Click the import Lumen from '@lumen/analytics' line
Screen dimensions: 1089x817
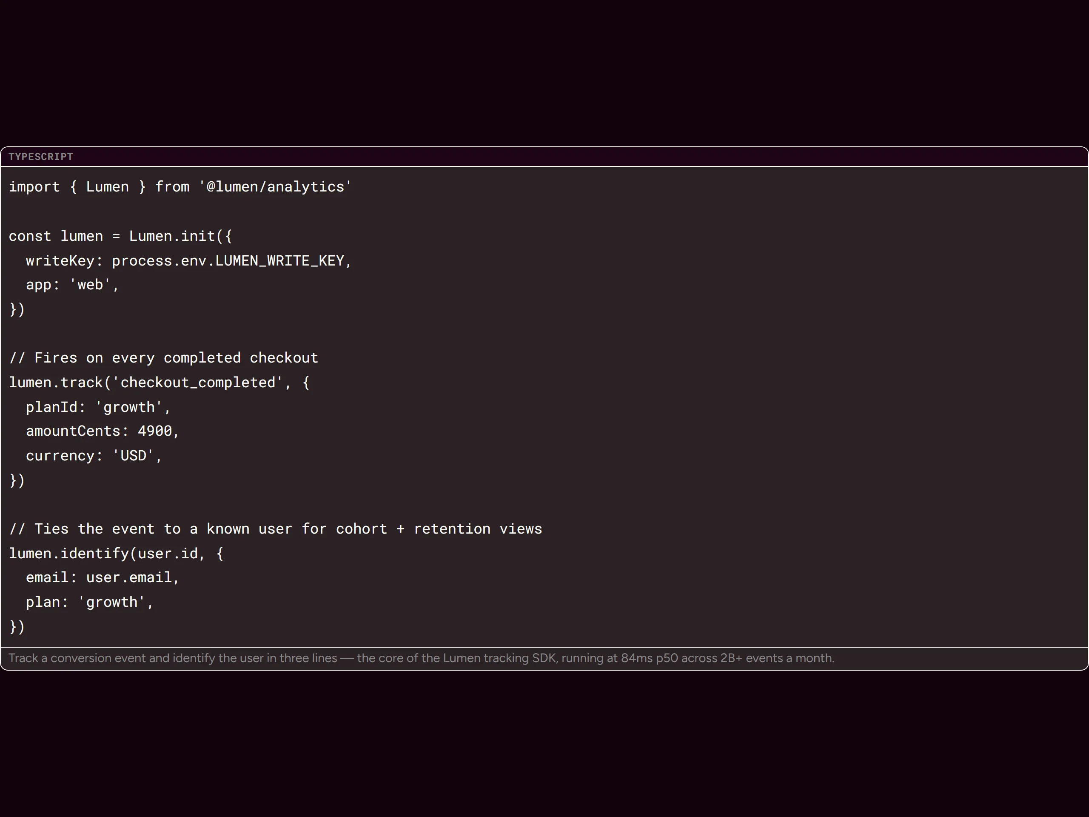coord(180,187)
